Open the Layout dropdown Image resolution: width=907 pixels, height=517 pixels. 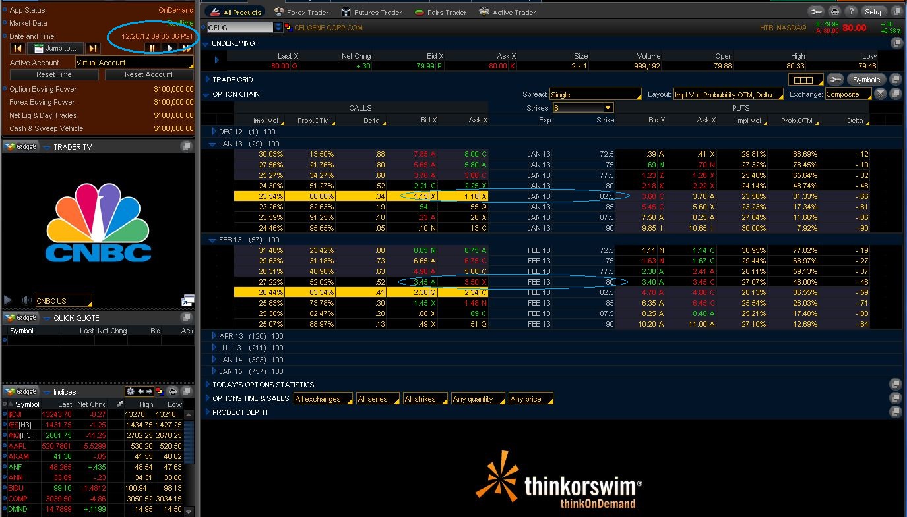729,95
